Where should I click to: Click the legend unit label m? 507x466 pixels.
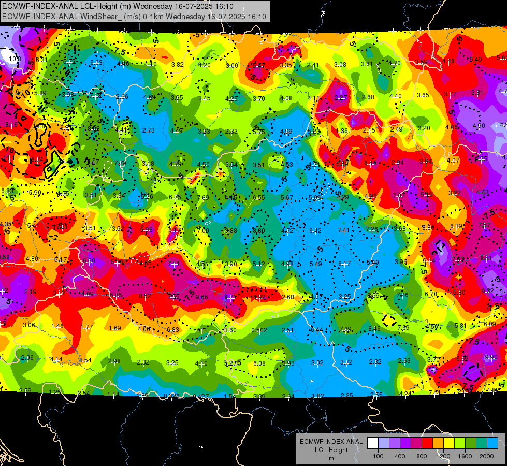click(331, 458)
